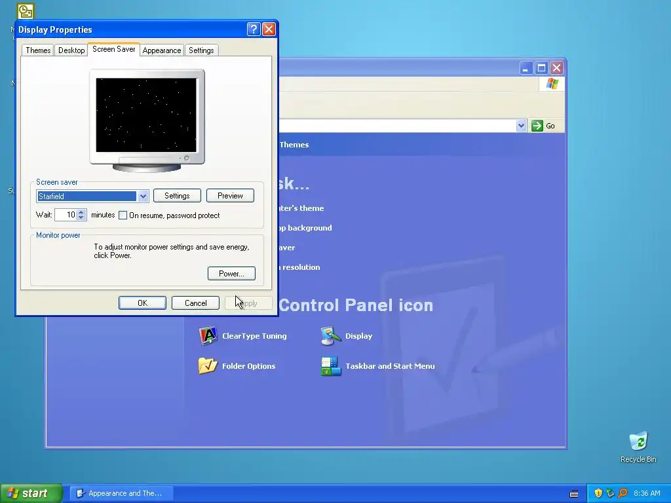Select the Screen Saver tab
The image size is (671, 503).
point(114,49)
